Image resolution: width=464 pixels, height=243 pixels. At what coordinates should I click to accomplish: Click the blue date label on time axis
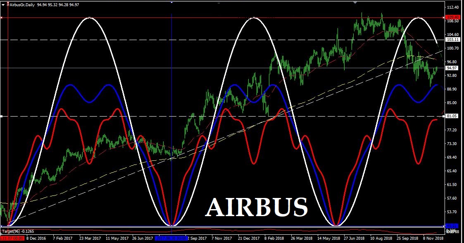(170, 238)
